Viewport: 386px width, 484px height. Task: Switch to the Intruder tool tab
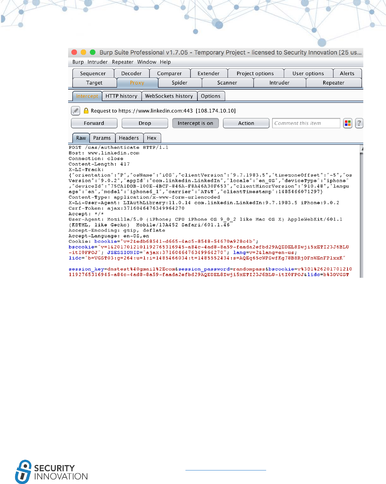[279, 83]
